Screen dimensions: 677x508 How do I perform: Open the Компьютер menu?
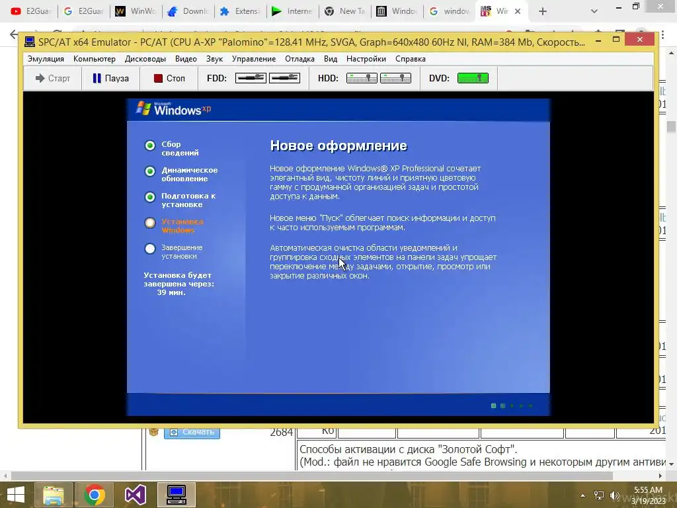click(x=95, y=59)
